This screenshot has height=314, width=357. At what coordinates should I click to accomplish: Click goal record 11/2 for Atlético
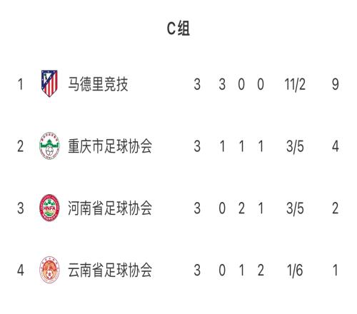tap(295, 84)
